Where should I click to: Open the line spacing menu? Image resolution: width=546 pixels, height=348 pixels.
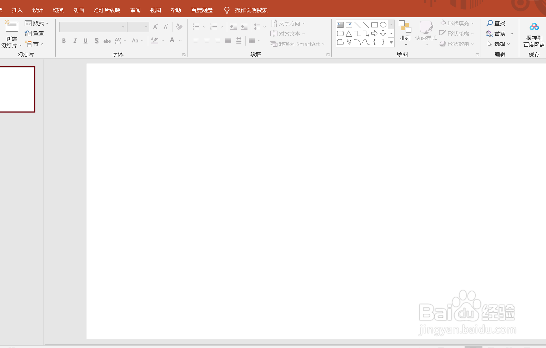(x=260, y=27)
